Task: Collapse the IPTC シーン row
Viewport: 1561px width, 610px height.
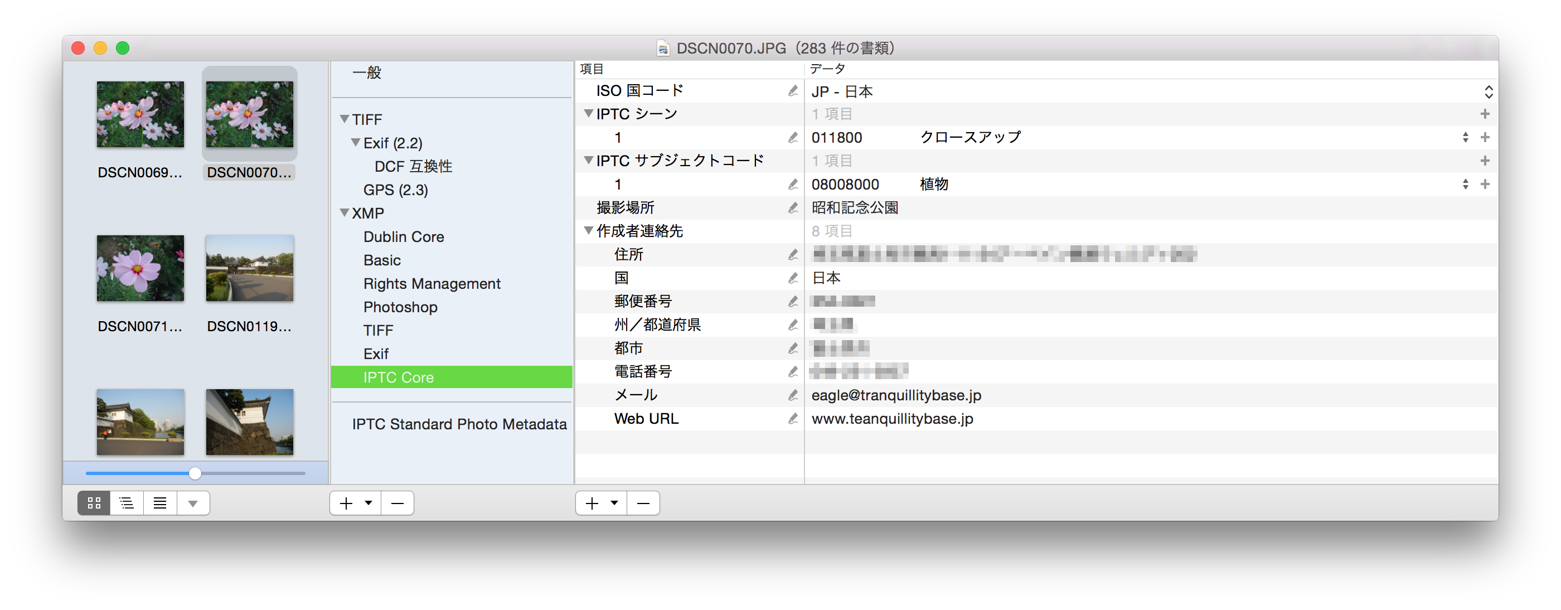Action: pos(588,113)
